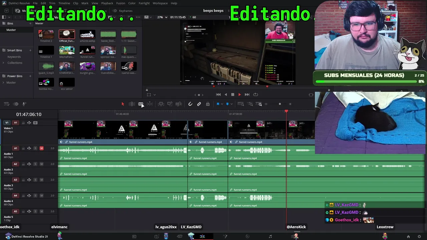Image resolution: width=427 pixels, height=240 pixels.
Task: Unmute the Audio 1 track
Action: click(42, 148)
